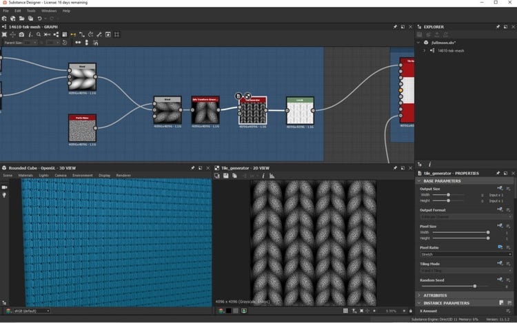Click the vertical align nodes icon
The height and width of the screenshot is (323, 517).
pos(87,43)
